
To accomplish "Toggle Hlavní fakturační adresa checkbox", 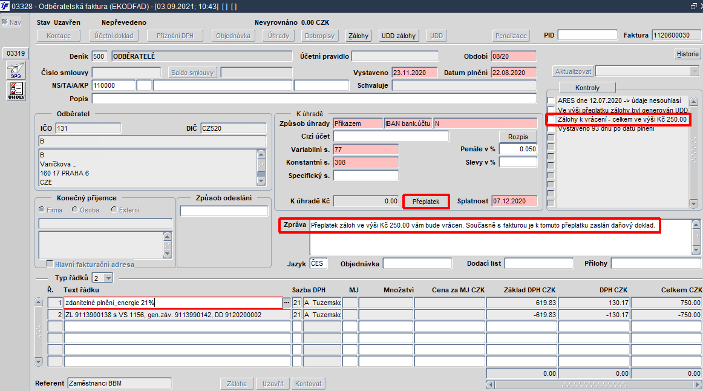I will point(50,264).
